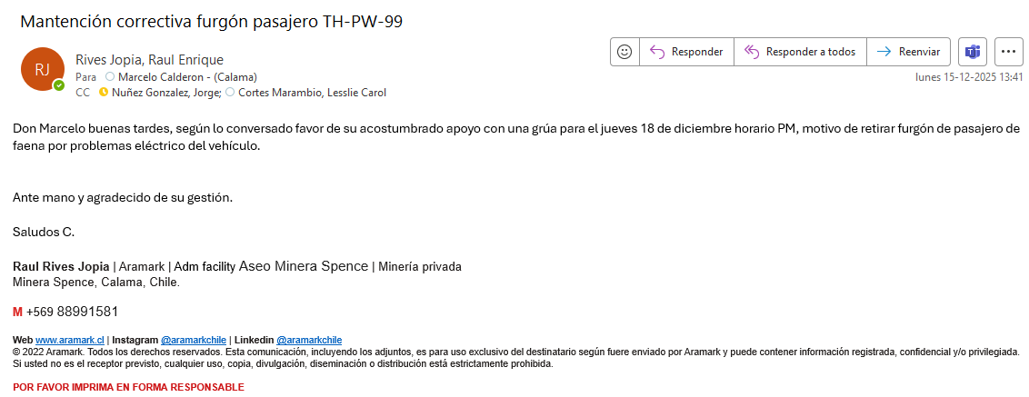Open the www.aramark.cl web link
The width and height of the screenshot is (1029, 397).
[x=70, y=340]
